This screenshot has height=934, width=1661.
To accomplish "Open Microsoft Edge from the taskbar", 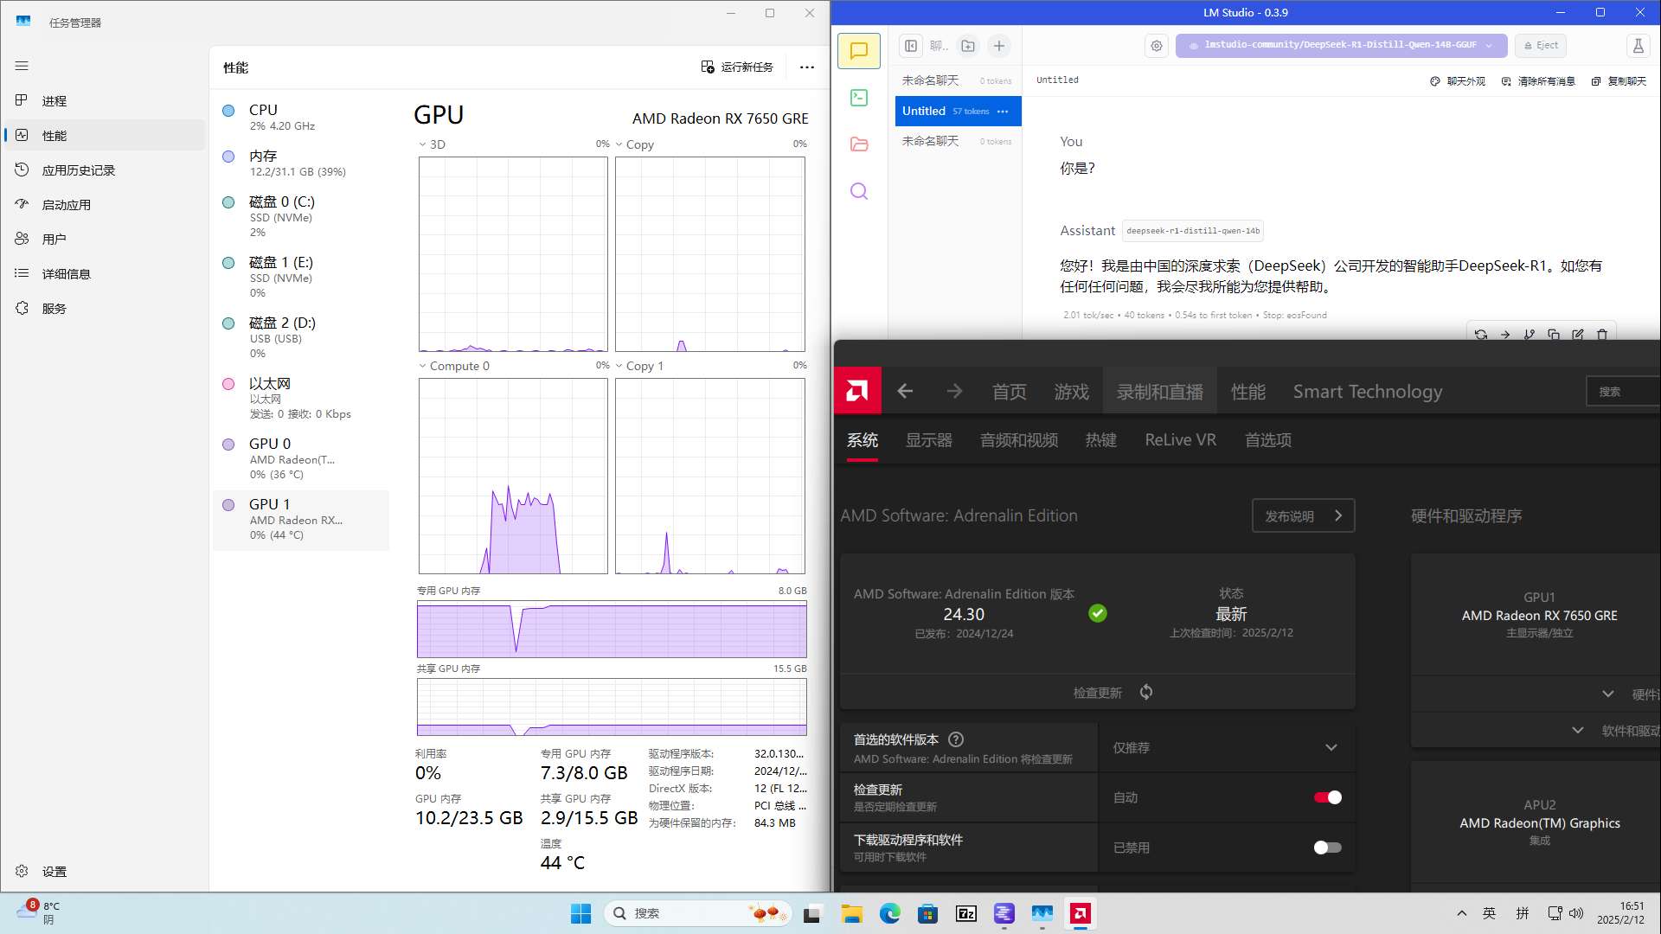I will [889, 913].
